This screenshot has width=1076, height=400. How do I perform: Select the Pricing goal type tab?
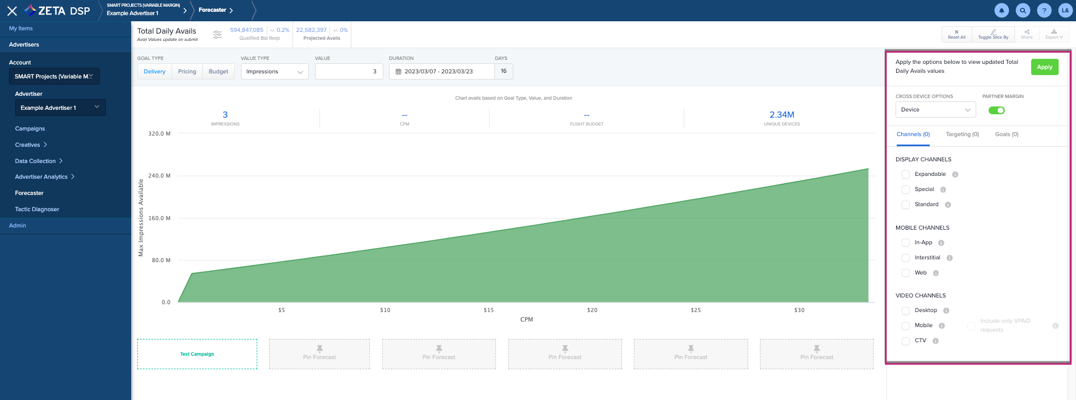pos(187,72)
